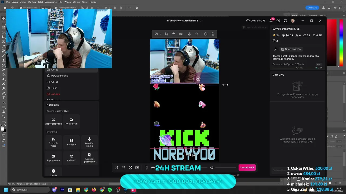Click the Photoshop hue spectrum slider
346x194 pixels.
[x=341, y=42]
